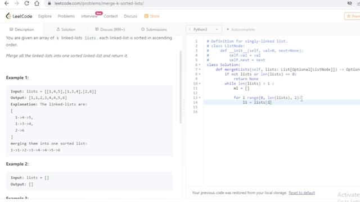
Task: Reload the page with the refresh icon
Action: [26, 3]
